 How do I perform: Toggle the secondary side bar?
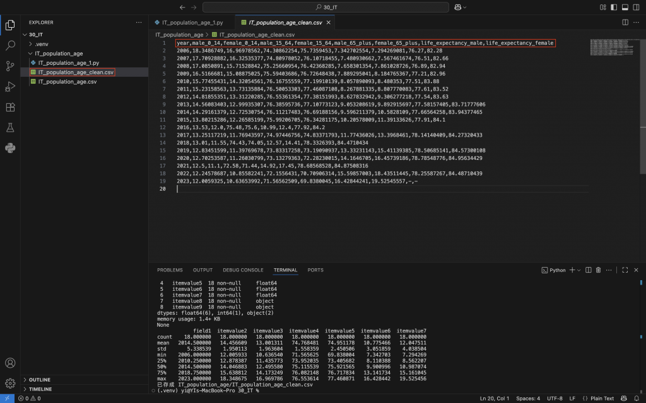636,7
